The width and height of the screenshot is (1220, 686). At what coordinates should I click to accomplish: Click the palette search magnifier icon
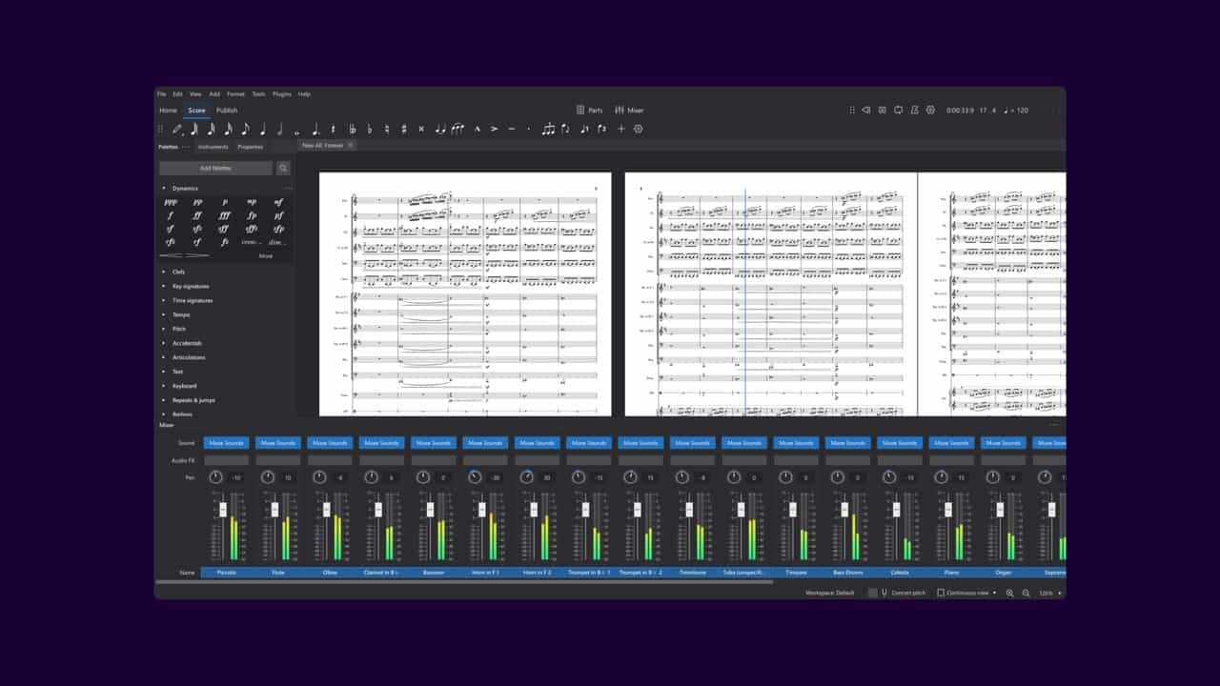(x=283, y=168)
